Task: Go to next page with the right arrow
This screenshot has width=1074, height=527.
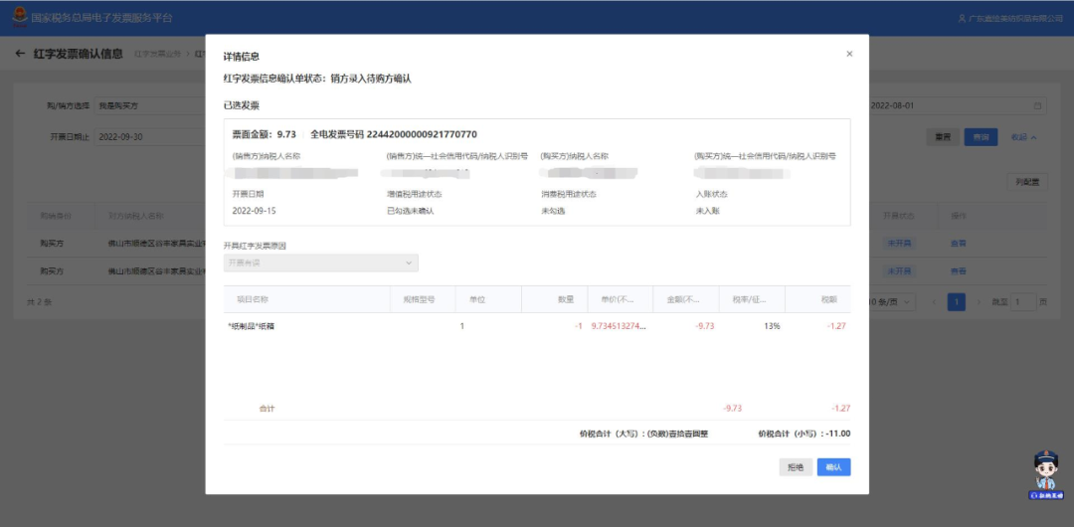Action: [979, 301]
